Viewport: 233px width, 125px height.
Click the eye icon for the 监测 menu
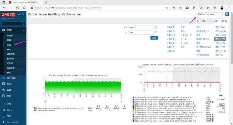[3, 30]
